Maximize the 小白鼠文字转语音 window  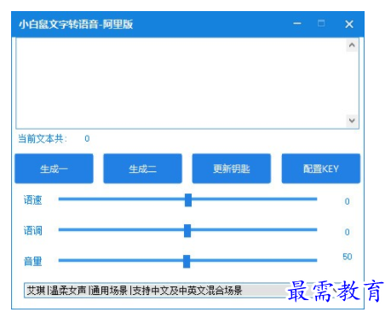pos(321,23)
